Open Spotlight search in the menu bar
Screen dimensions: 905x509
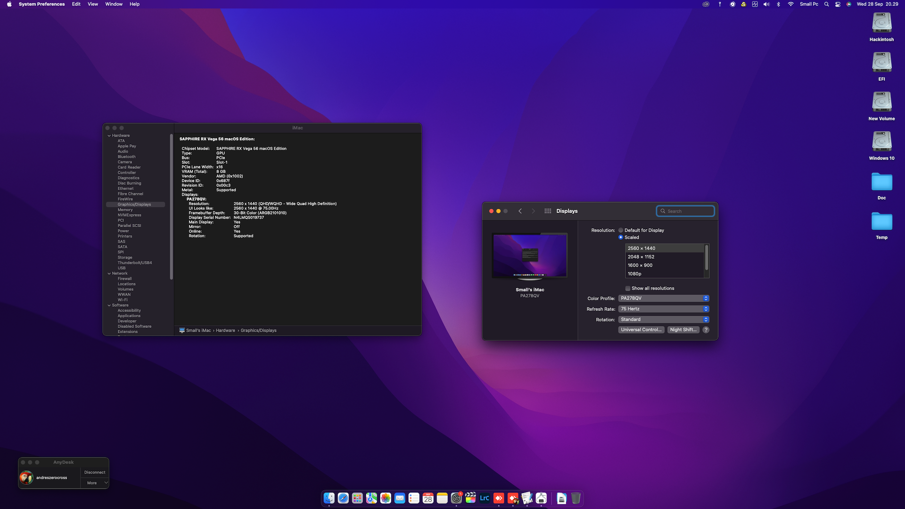click(x=826, y=4)
